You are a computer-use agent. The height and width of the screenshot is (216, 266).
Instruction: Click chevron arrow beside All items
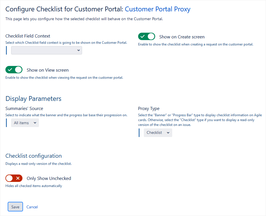tap(35, 123)
